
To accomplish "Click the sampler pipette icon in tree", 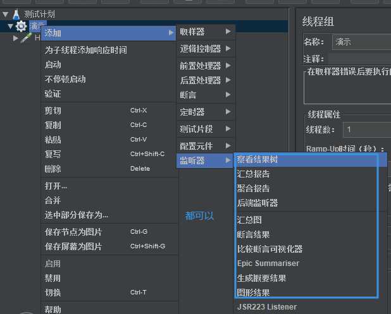I will (x=26, y=38).
